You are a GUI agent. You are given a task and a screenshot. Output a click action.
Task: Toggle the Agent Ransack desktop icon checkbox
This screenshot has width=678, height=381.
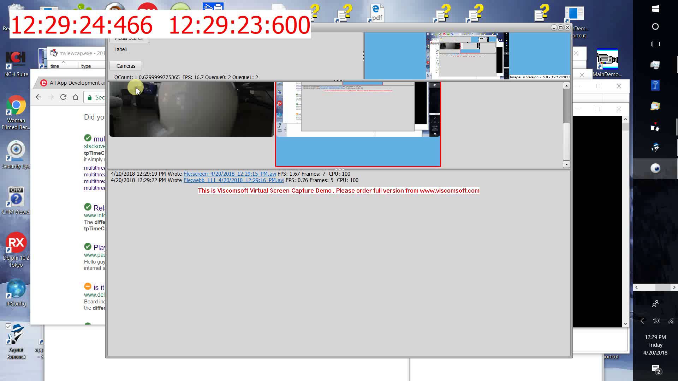coord(8,327)
